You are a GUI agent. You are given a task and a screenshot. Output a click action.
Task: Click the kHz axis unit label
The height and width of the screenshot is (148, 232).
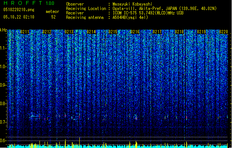point(3,30)
